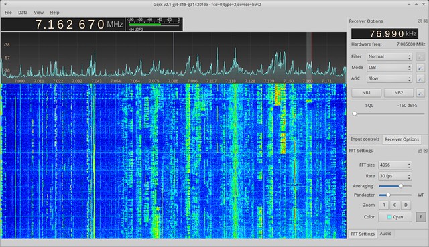
Task: Open the Filter dropdown showing Normal
Action: tap(389, 56)
